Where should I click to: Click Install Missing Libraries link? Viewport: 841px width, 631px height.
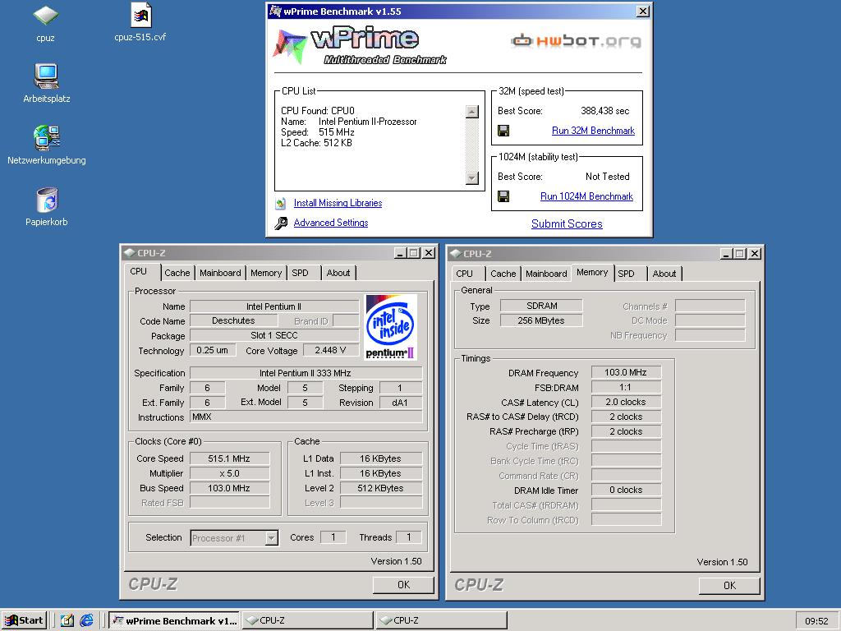coord(338,203)
